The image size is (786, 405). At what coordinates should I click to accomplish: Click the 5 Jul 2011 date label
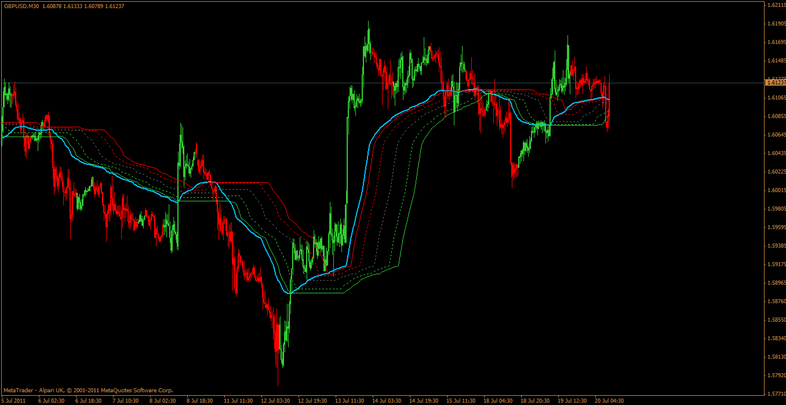(14, 400)
